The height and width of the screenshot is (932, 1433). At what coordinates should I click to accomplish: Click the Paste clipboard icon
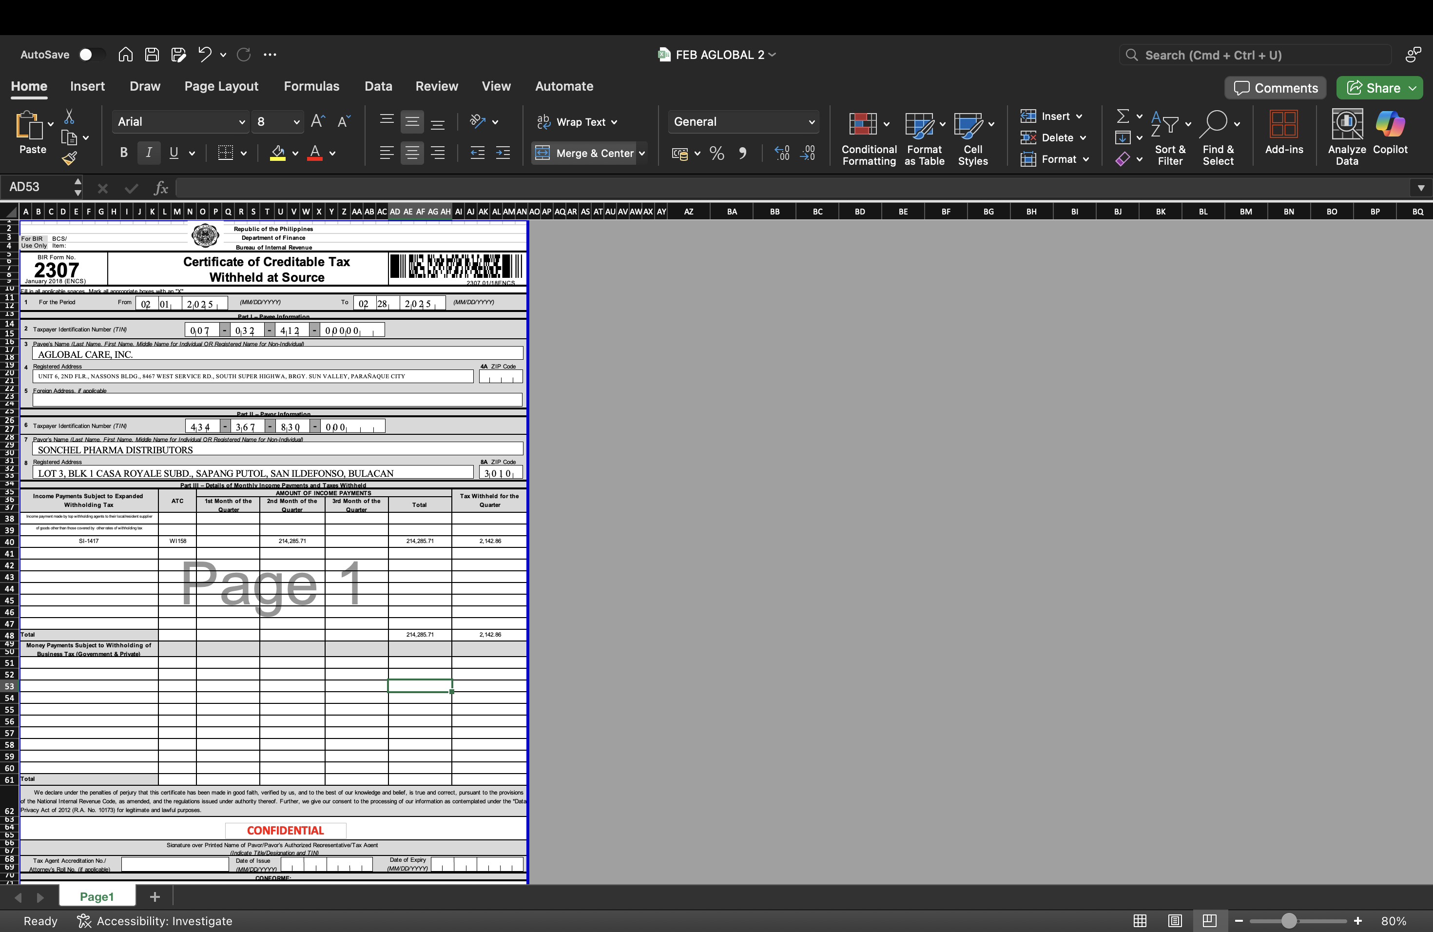[29, 125]
